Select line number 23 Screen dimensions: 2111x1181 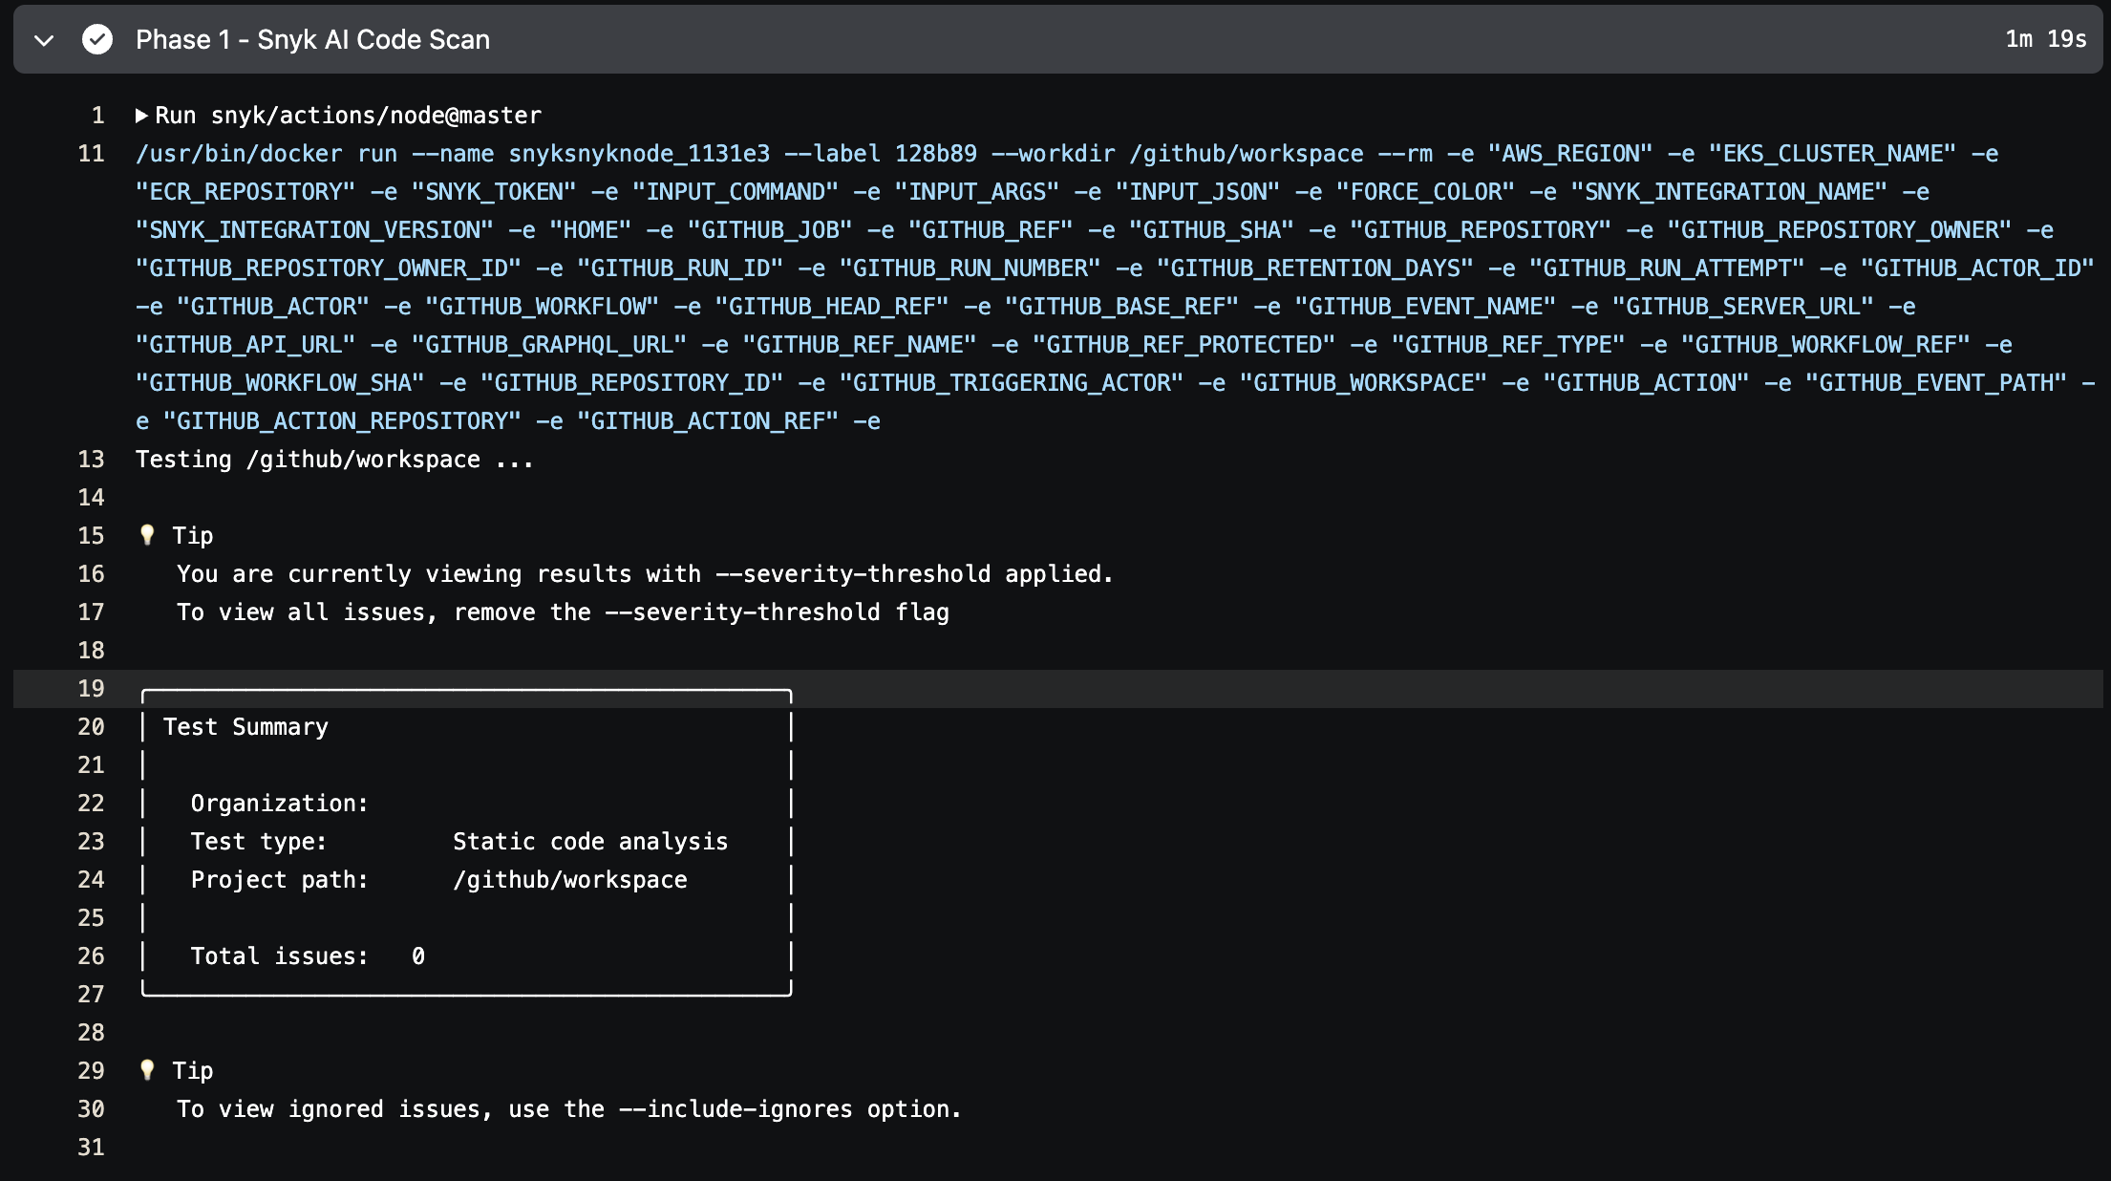point(91,842)
